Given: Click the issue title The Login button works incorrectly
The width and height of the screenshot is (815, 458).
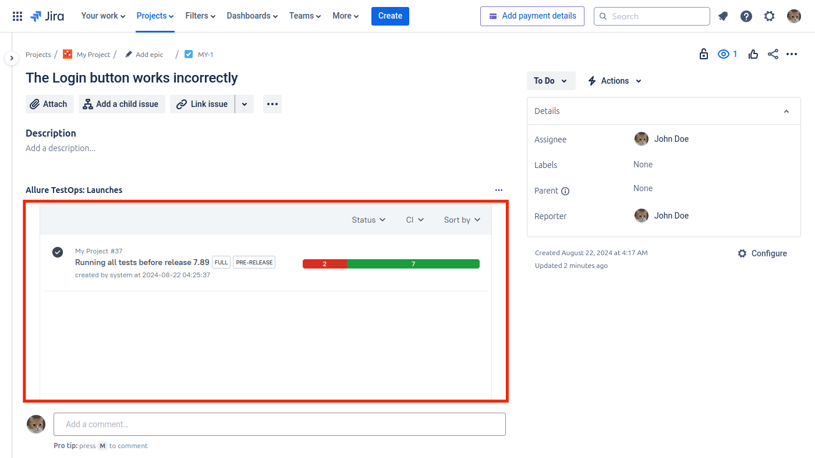Looking at the screenshot, I should (132, 78).
